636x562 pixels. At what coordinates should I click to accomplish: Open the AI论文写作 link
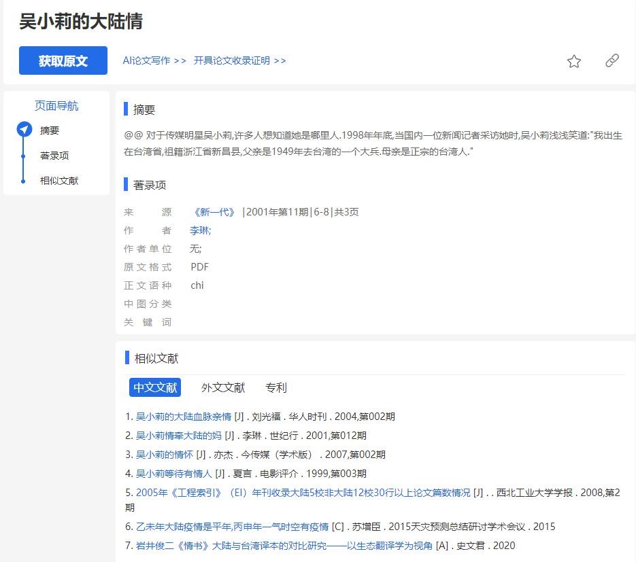(x=154, y=60)
